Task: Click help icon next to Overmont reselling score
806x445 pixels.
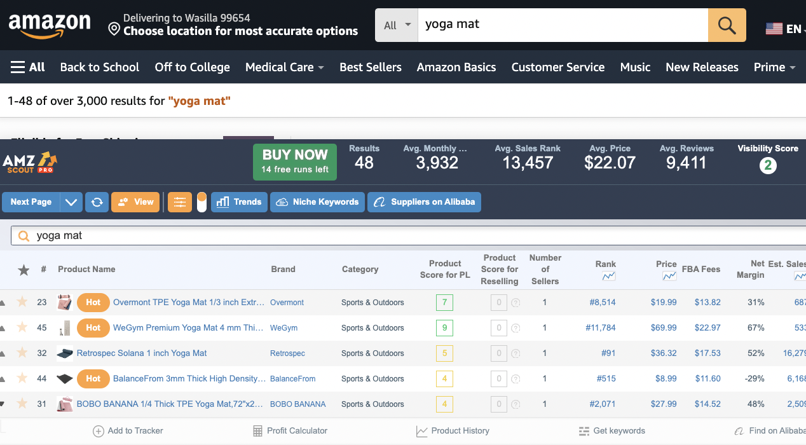Action: (516, 303)
